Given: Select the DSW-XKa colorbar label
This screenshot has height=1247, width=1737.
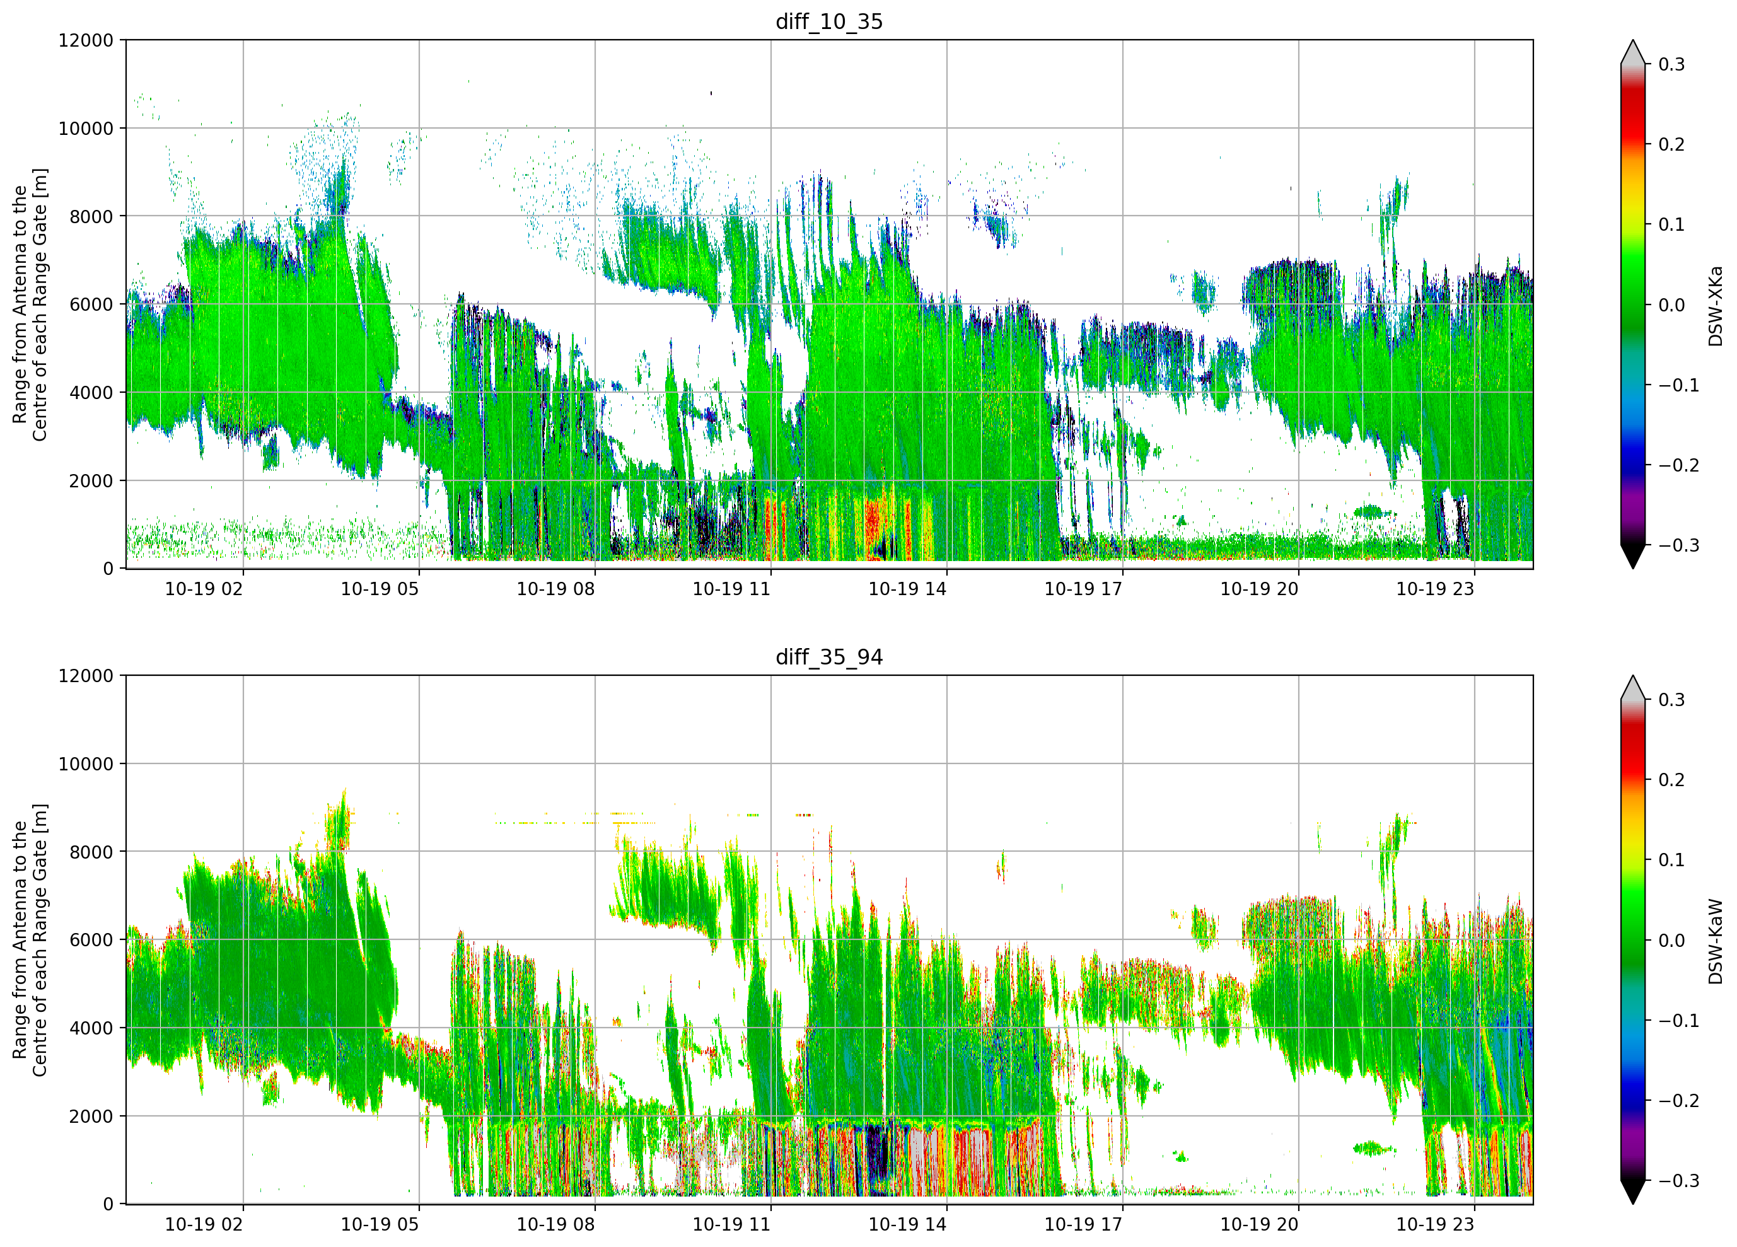Looking at the screenshot, I should tap(1716, 306).
